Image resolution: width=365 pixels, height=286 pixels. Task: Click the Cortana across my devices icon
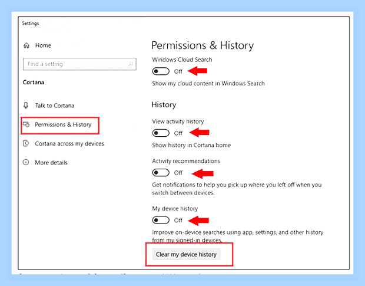26,143
